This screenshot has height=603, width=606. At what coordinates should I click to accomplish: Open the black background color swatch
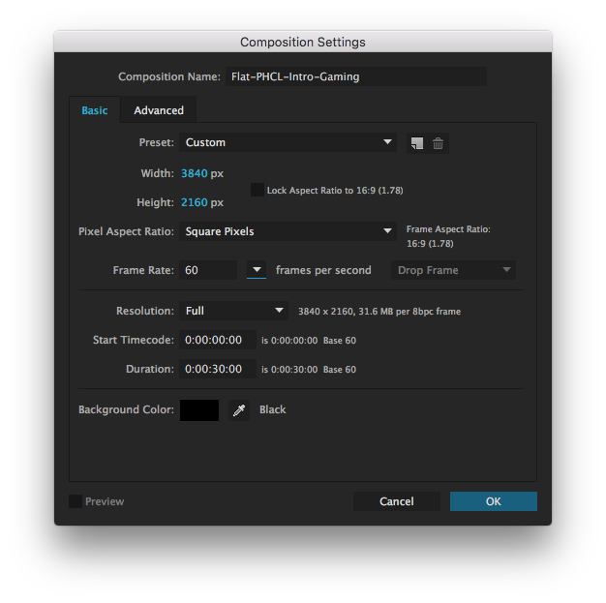click(x=199, y=410)
